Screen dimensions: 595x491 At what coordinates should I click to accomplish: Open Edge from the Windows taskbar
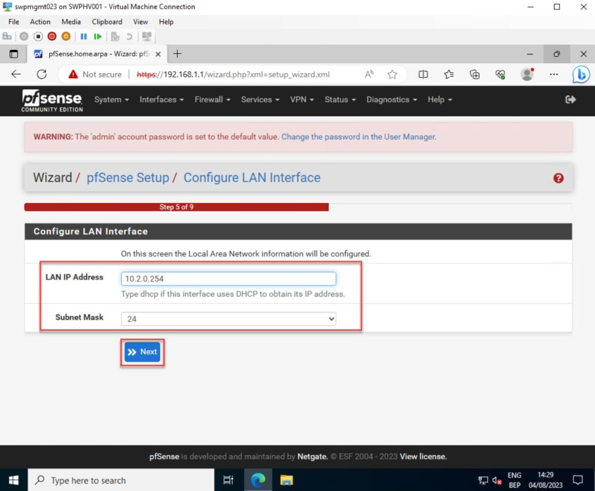258,480
